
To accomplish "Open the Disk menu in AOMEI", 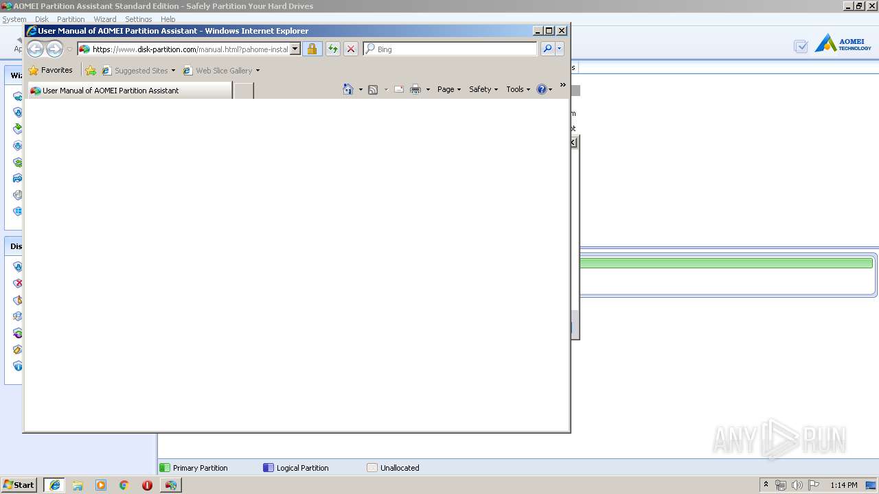I will pyautogui.click(x=41, y=19).
